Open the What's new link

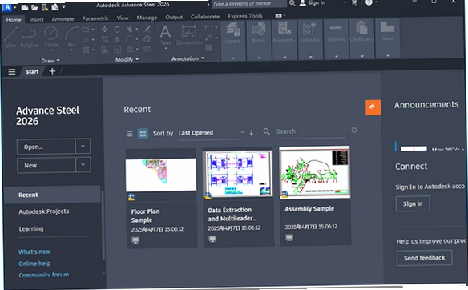34,252
